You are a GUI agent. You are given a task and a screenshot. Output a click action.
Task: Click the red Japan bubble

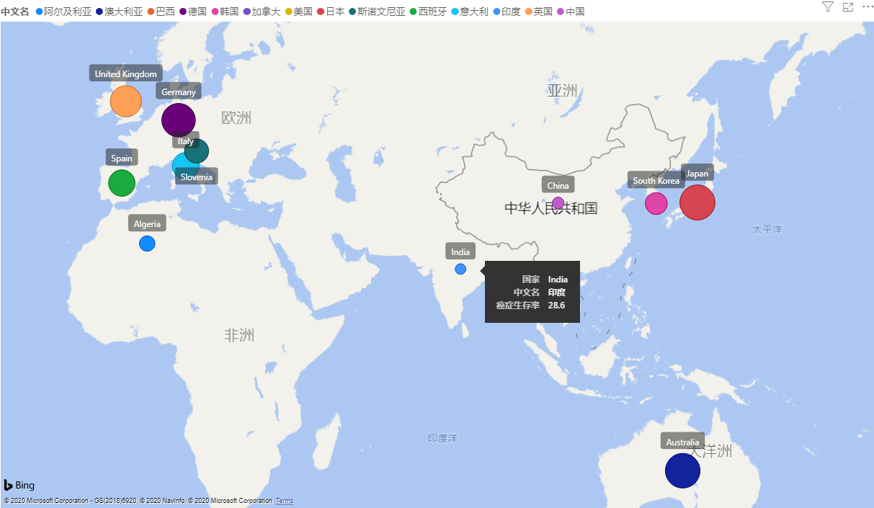tap(697, 202)
